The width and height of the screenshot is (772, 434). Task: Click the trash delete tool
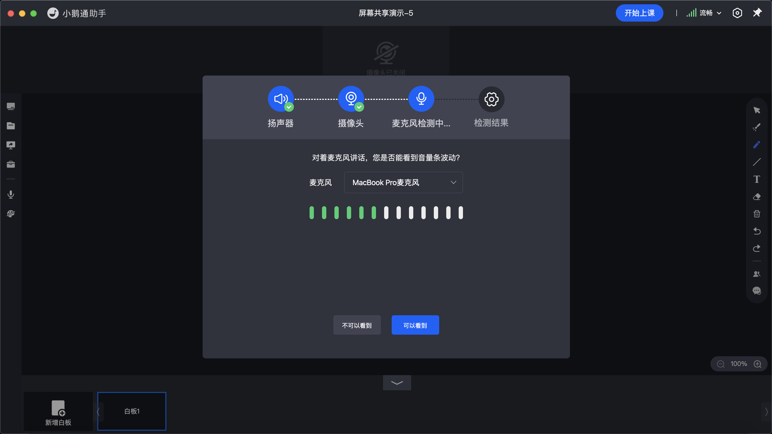(x=756, y=214)
